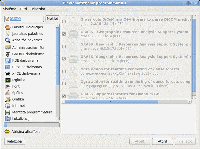Image resolution: width=200 pixels, height=149 pixels.
Task: Check the grass-devel package checkbox
Action: pyautogui.click(x=64, y=46)
